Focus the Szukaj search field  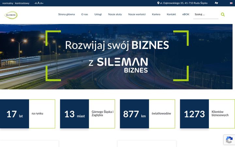click(x=206, y=15)
